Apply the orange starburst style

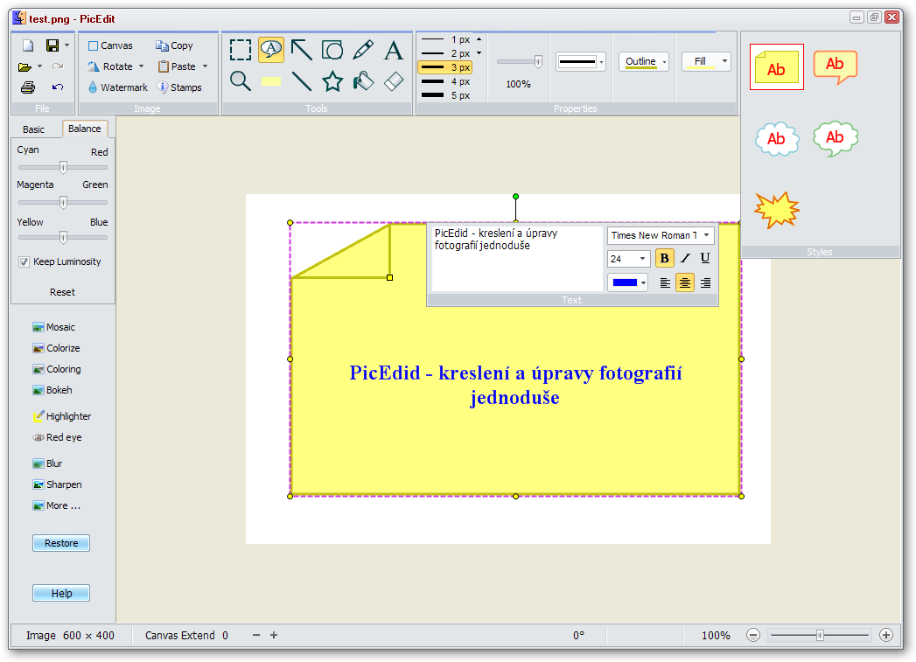tap(776, 210)
